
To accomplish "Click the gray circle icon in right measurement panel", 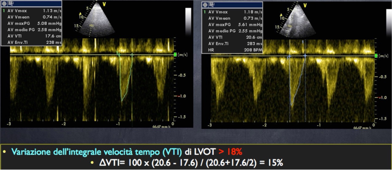I will (x=205, y=5).
